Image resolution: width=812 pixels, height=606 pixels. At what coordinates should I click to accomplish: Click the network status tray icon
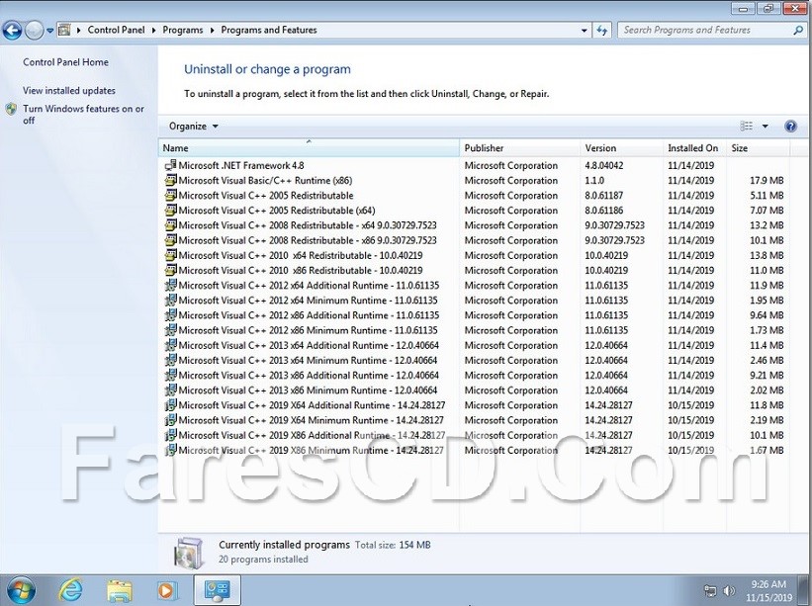coord(710,590)
